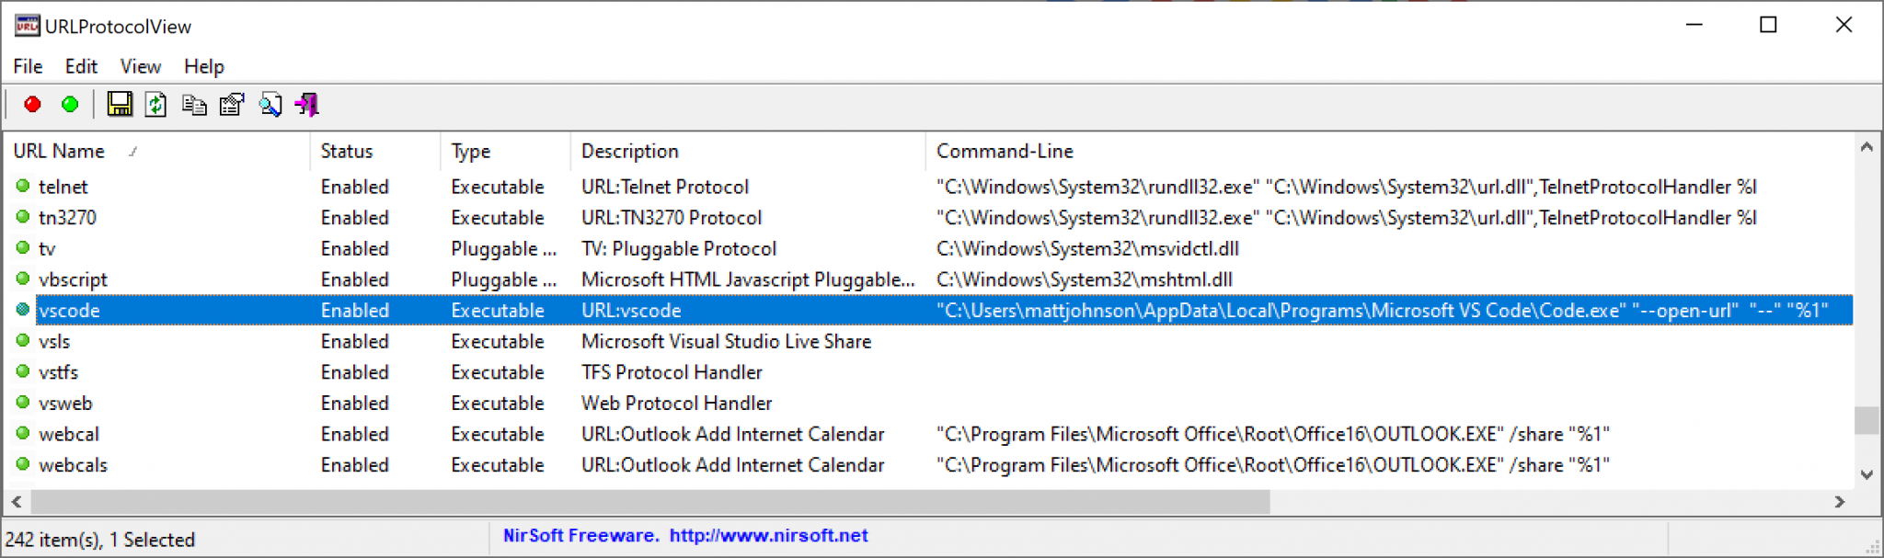1884x558 pixels.
Task: Open Find with the magnifying glass icon
Action: point(270,105)
